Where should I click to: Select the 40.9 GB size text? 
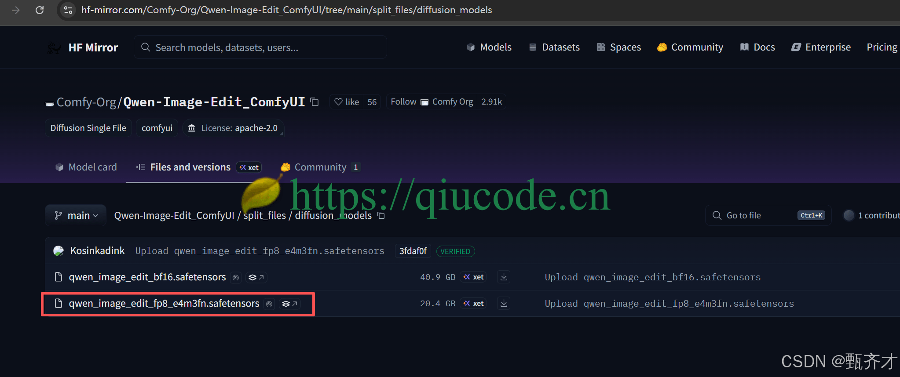[x=438, y=277]
